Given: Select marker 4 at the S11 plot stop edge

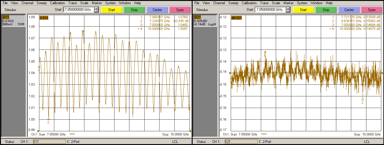Looking at the screenshot, I should (190, 109).
